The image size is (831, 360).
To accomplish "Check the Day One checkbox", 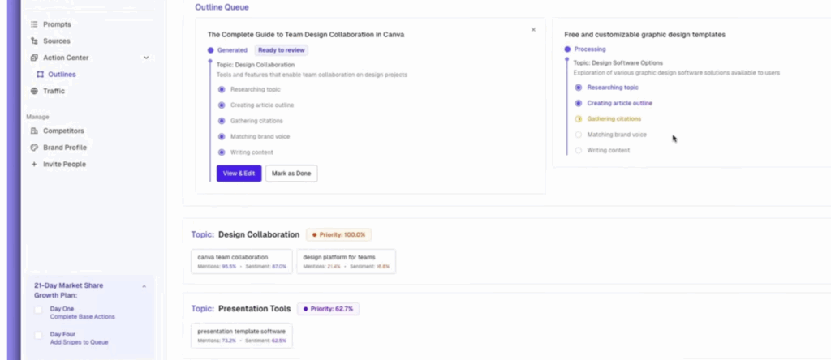I will (39, 310).
